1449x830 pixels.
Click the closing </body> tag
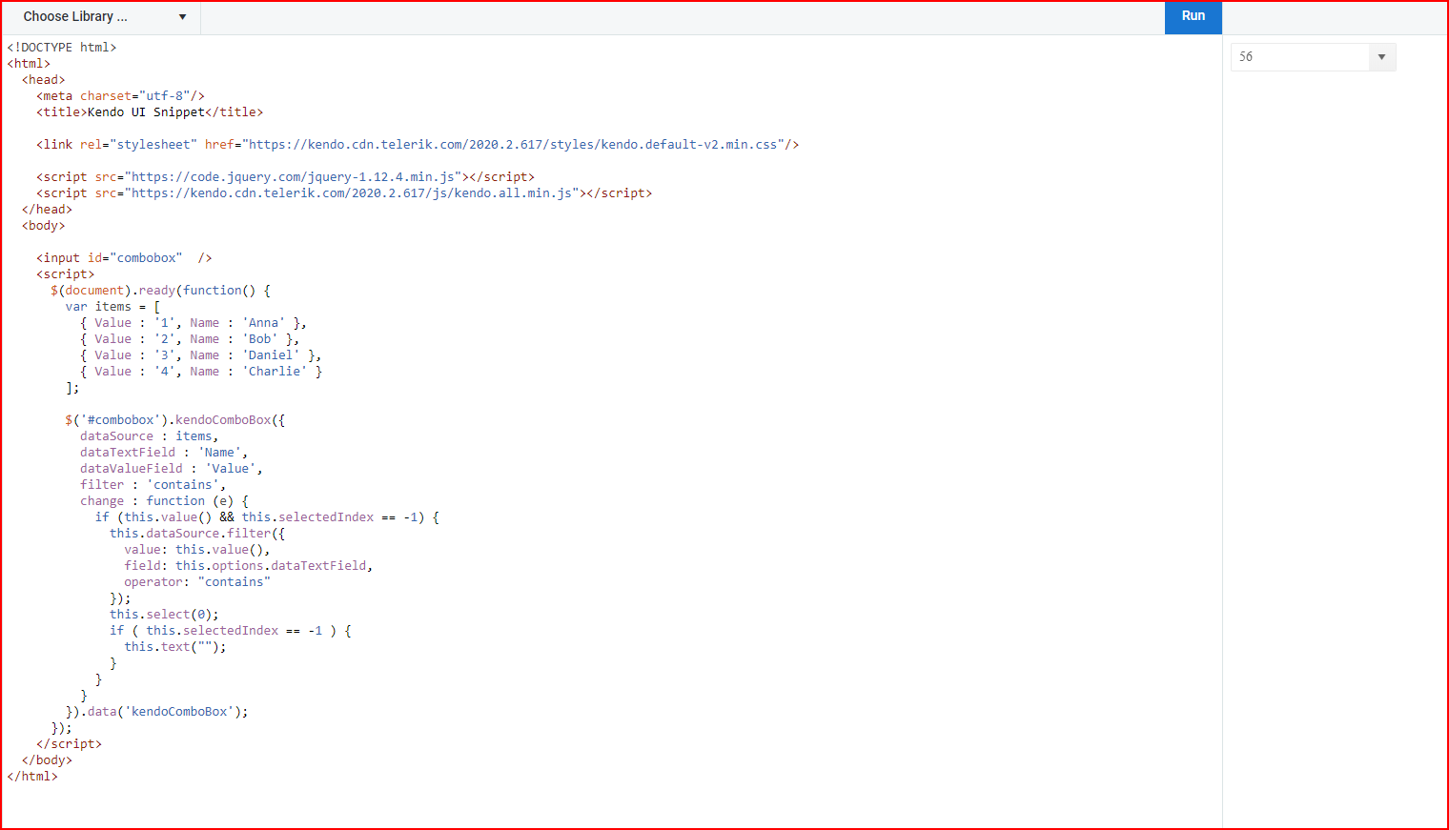tap(47, 760)
